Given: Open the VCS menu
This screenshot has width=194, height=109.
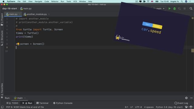Looking at the screenshot, I should click(75, 2).
